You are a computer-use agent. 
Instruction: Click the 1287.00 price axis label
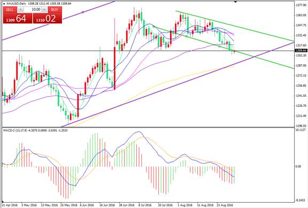point(301,65)
